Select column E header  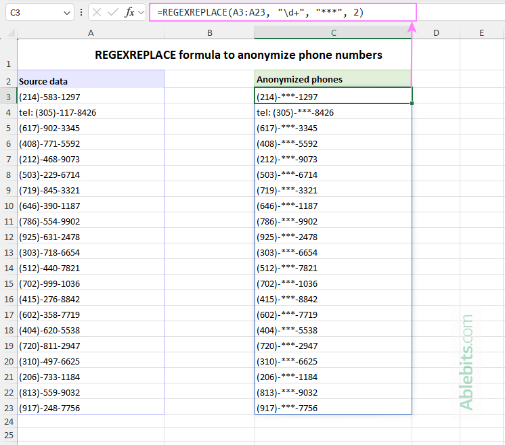tap(482, 33)
